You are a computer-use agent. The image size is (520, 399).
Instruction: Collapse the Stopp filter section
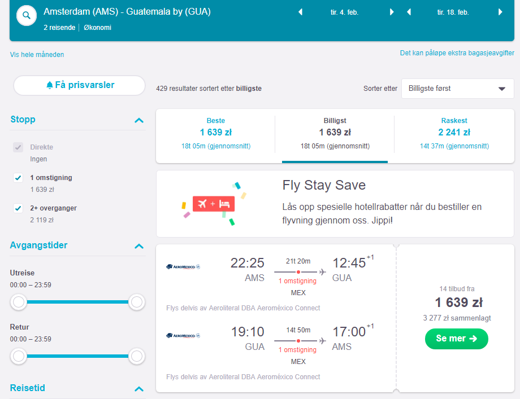pyautogui.click(x=139, y=120)
